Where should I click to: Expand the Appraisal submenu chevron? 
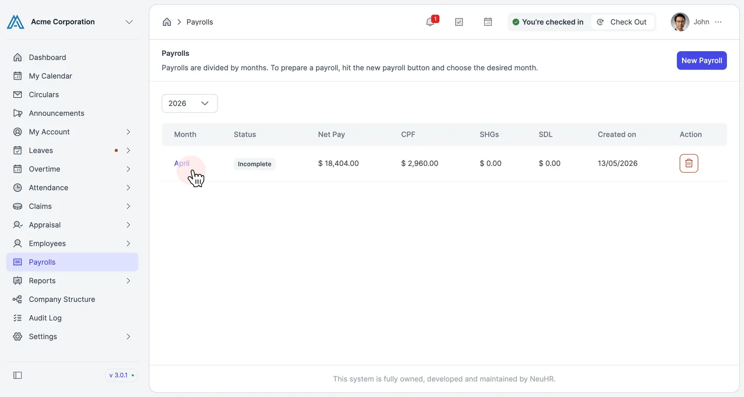pyautogui.click(x=128, y=225)
